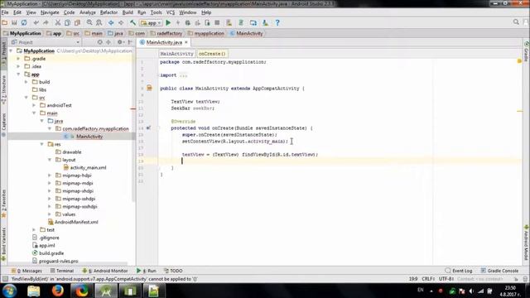
Task: Expand the .idea folder
Action: (x=18, y=66)
